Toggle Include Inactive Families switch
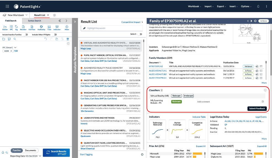This screenshot has height=158, width=272. pyautogui.click(x=26, y=34)
